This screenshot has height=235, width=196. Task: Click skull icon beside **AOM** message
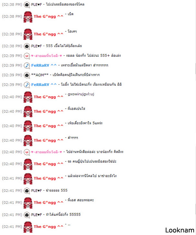tap(27, 75)
